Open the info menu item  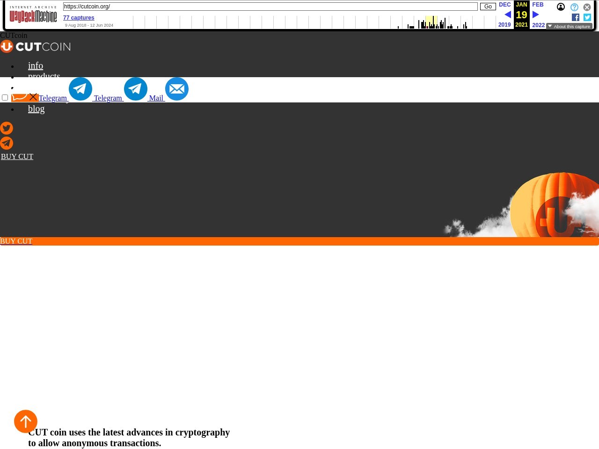point(36,65)
